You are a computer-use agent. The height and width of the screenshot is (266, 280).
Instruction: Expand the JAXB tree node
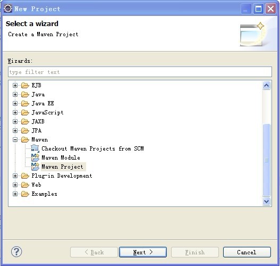pyautogui.click(x=15, y=121)
